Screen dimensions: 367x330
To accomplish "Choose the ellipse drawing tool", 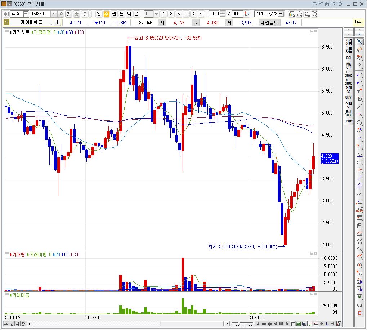I will 359,122.
